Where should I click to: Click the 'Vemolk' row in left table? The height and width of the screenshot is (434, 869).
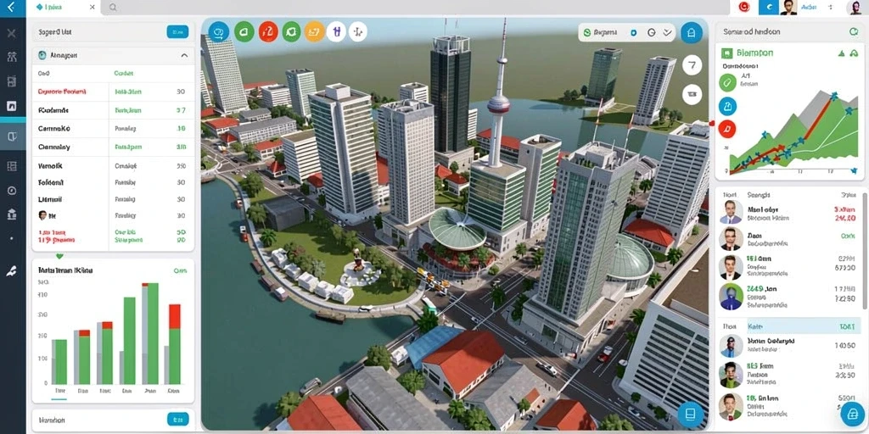click(114, 165)
